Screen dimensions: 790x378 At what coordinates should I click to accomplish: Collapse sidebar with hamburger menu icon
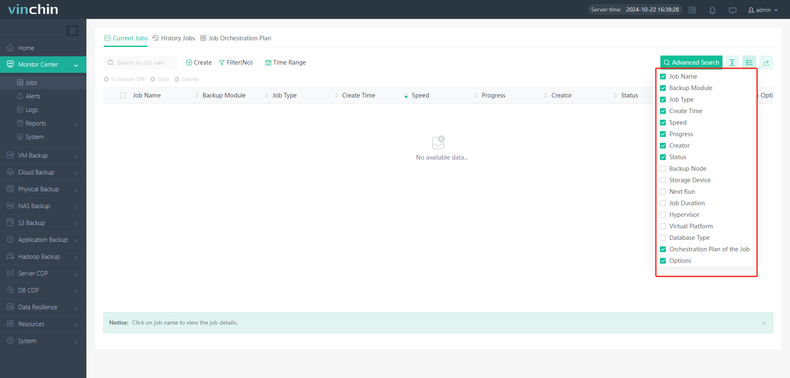72,30
